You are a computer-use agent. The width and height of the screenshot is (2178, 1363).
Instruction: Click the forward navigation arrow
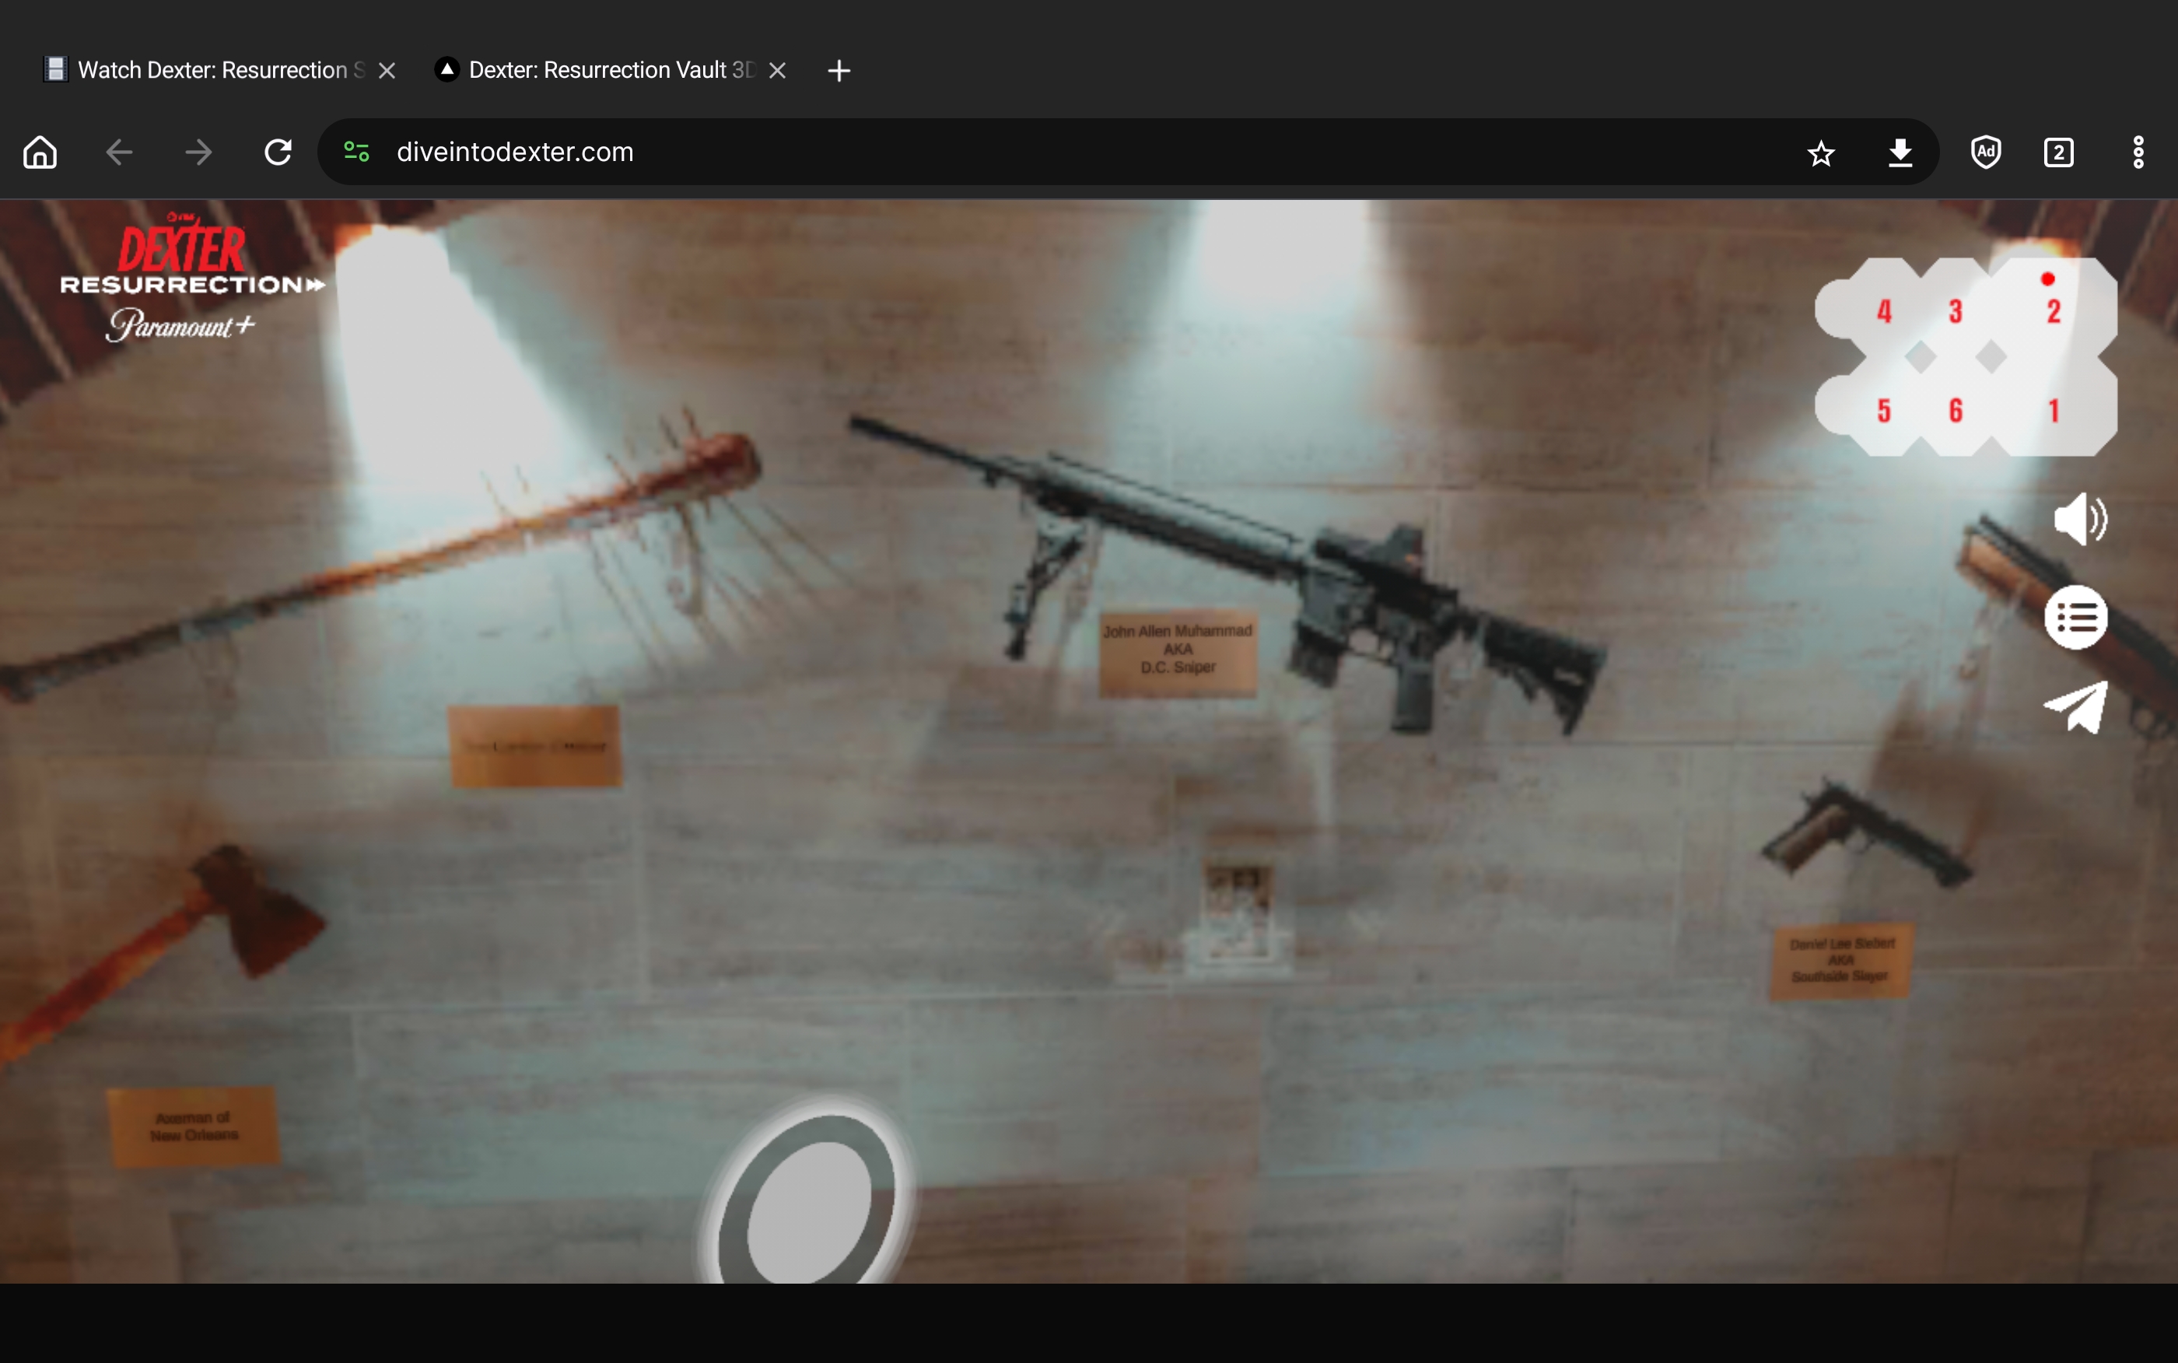click(x=198, y=152)
